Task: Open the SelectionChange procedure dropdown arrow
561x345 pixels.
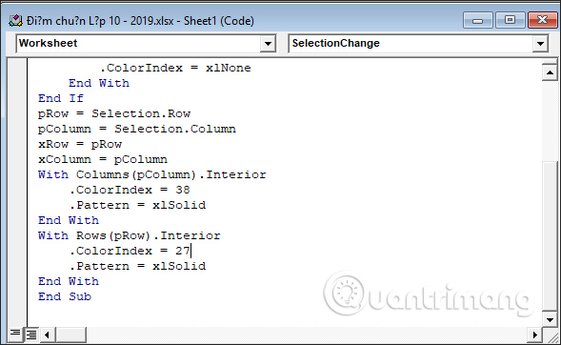Action: pyautogui.click(x=540, y=44)
